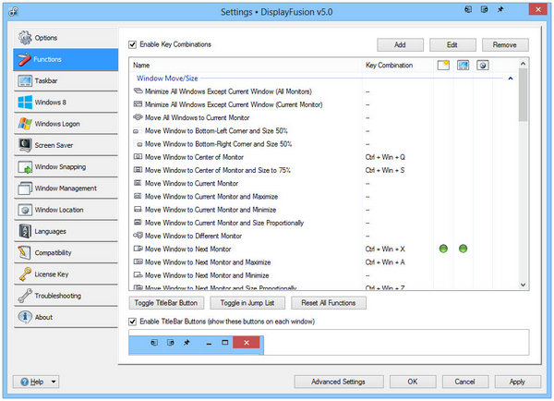The height and width of the screenshot is (401, 554).
Task: Click green Jump List dot for Move Window to Next Monitor
Action: tap(464, 249)
